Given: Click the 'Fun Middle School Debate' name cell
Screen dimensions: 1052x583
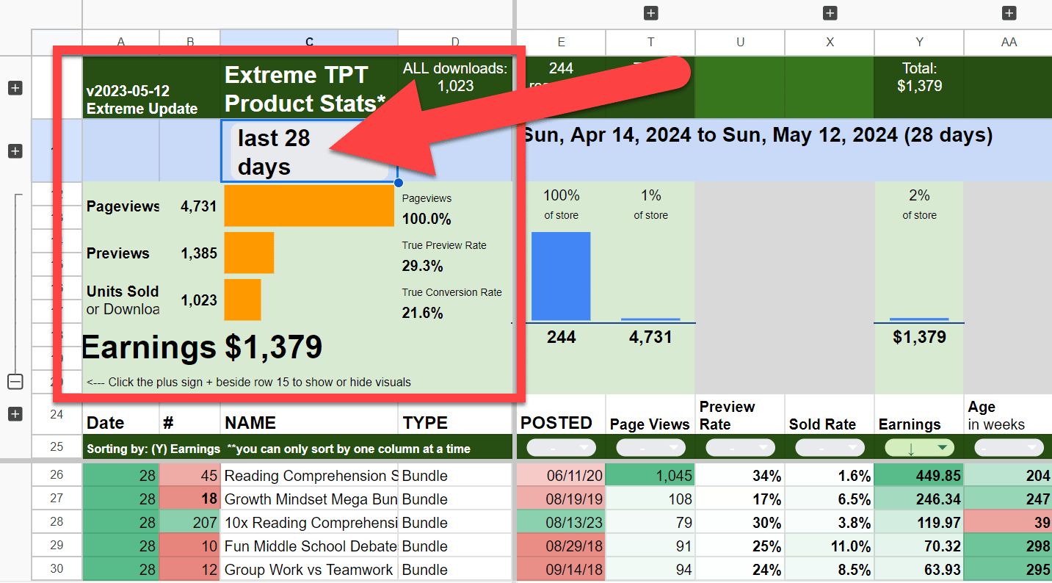Looking at the screenshot, I should (x=309, y=546).
